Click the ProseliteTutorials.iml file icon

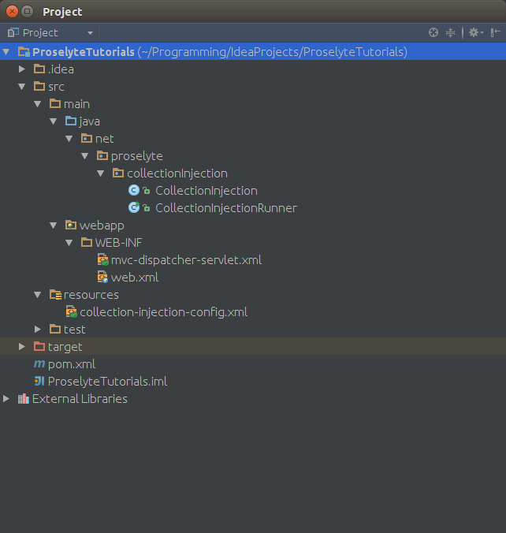coord(39,382)
